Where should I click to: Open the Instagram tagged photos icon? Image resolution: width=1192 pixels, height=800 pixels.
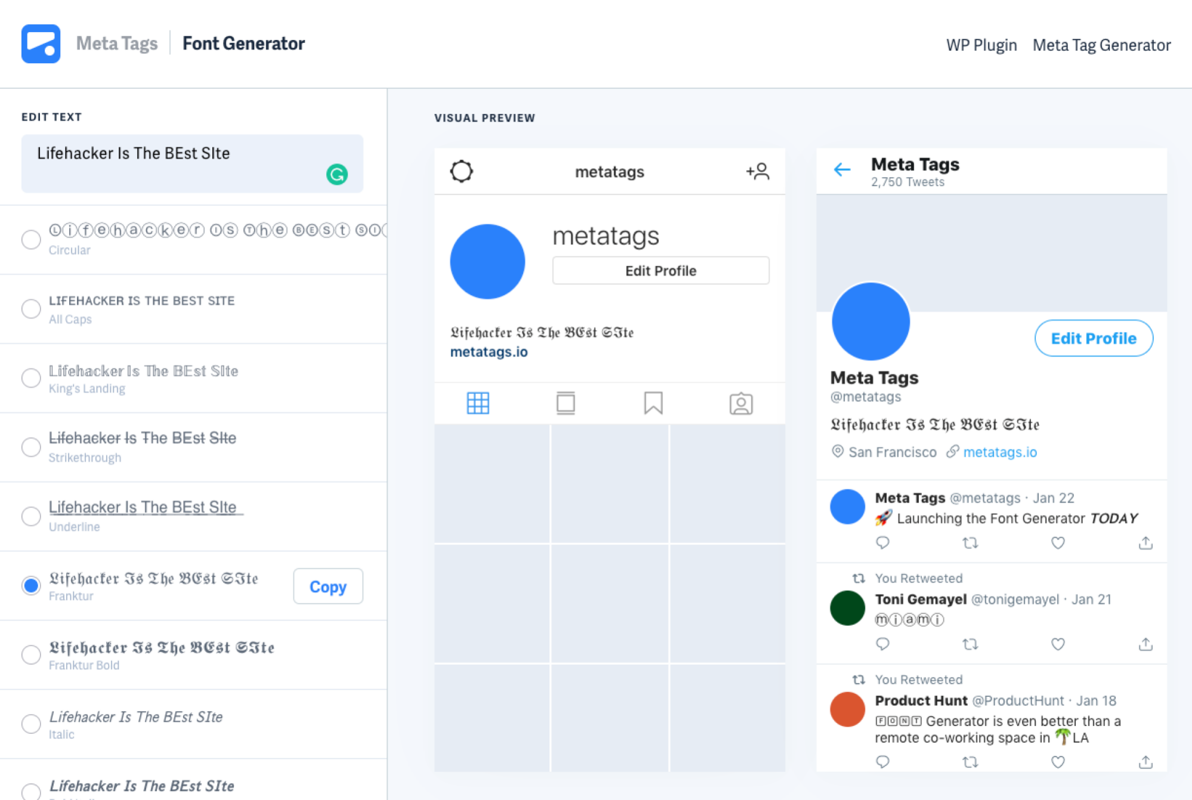pyautogui.click(x=741, y=404)
